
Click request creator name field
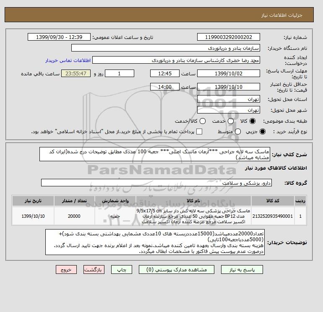pos(176,60)
